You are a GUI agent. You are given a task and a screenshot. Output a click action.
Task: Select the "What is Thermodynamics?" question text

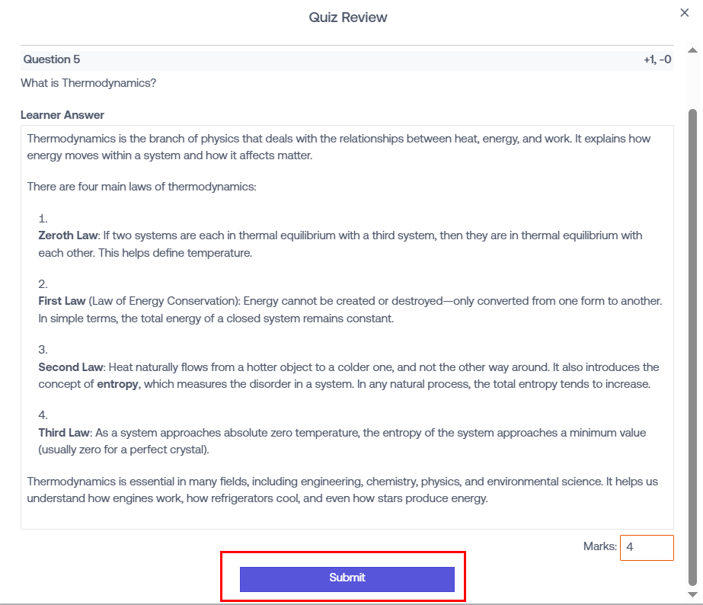88,82
